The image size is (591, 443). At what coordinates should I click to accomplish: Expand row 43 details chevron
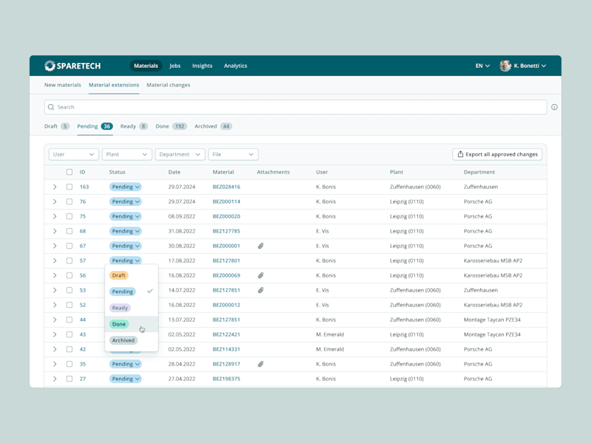(x=55, y=334)
